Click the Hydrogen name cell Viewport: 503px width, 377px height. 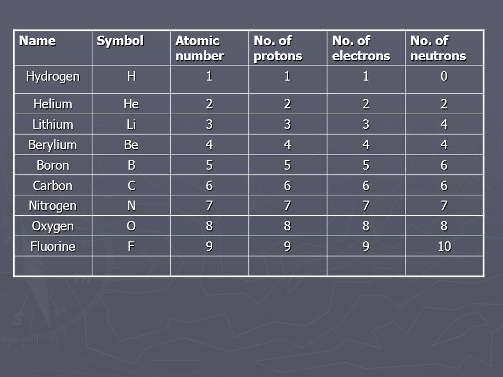(53, 80)
